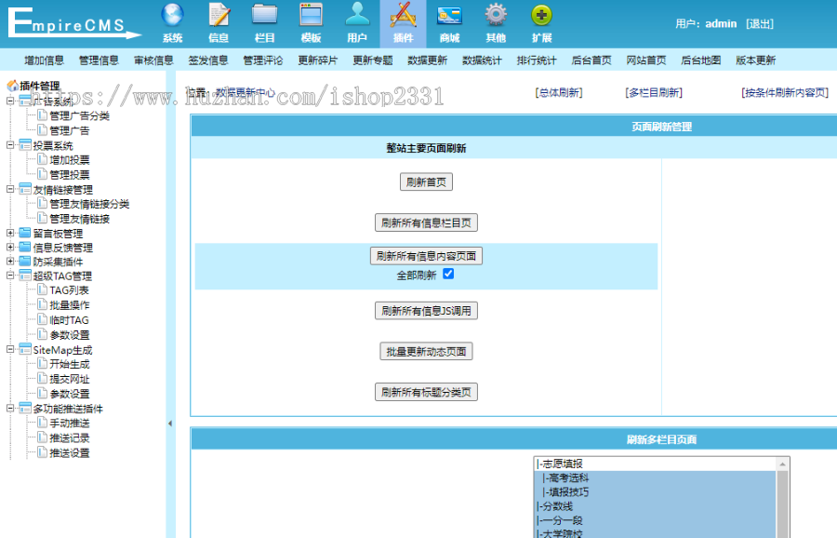Open 审核信息 in the menu bar
This screenshot has height=538, width=837.
click(x=153, y=61)
